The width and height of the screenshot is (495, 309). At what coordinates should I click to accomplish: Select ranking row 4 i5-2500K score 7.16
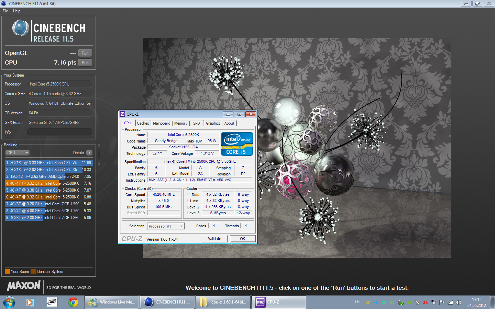click(x=49, y=183)
